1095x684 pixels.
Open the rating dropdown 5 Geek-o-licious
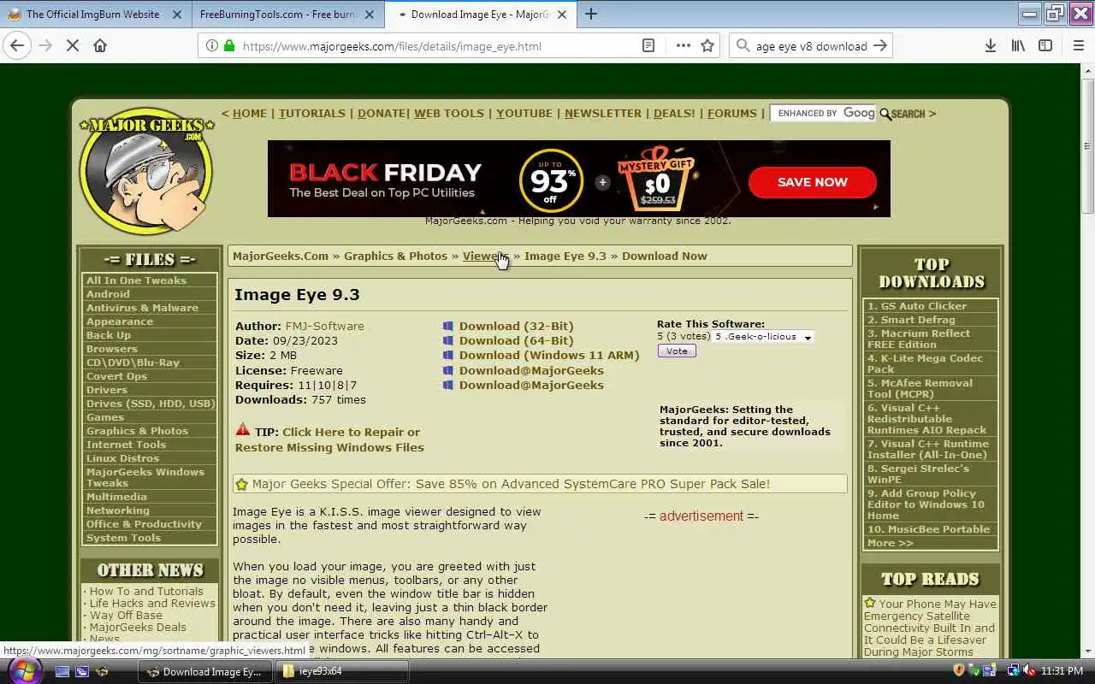click(763, 337)
